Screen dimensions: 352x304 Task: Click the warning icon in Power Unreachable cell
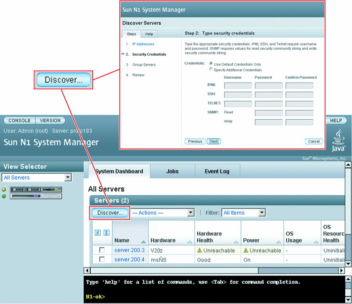click(246, 250)
